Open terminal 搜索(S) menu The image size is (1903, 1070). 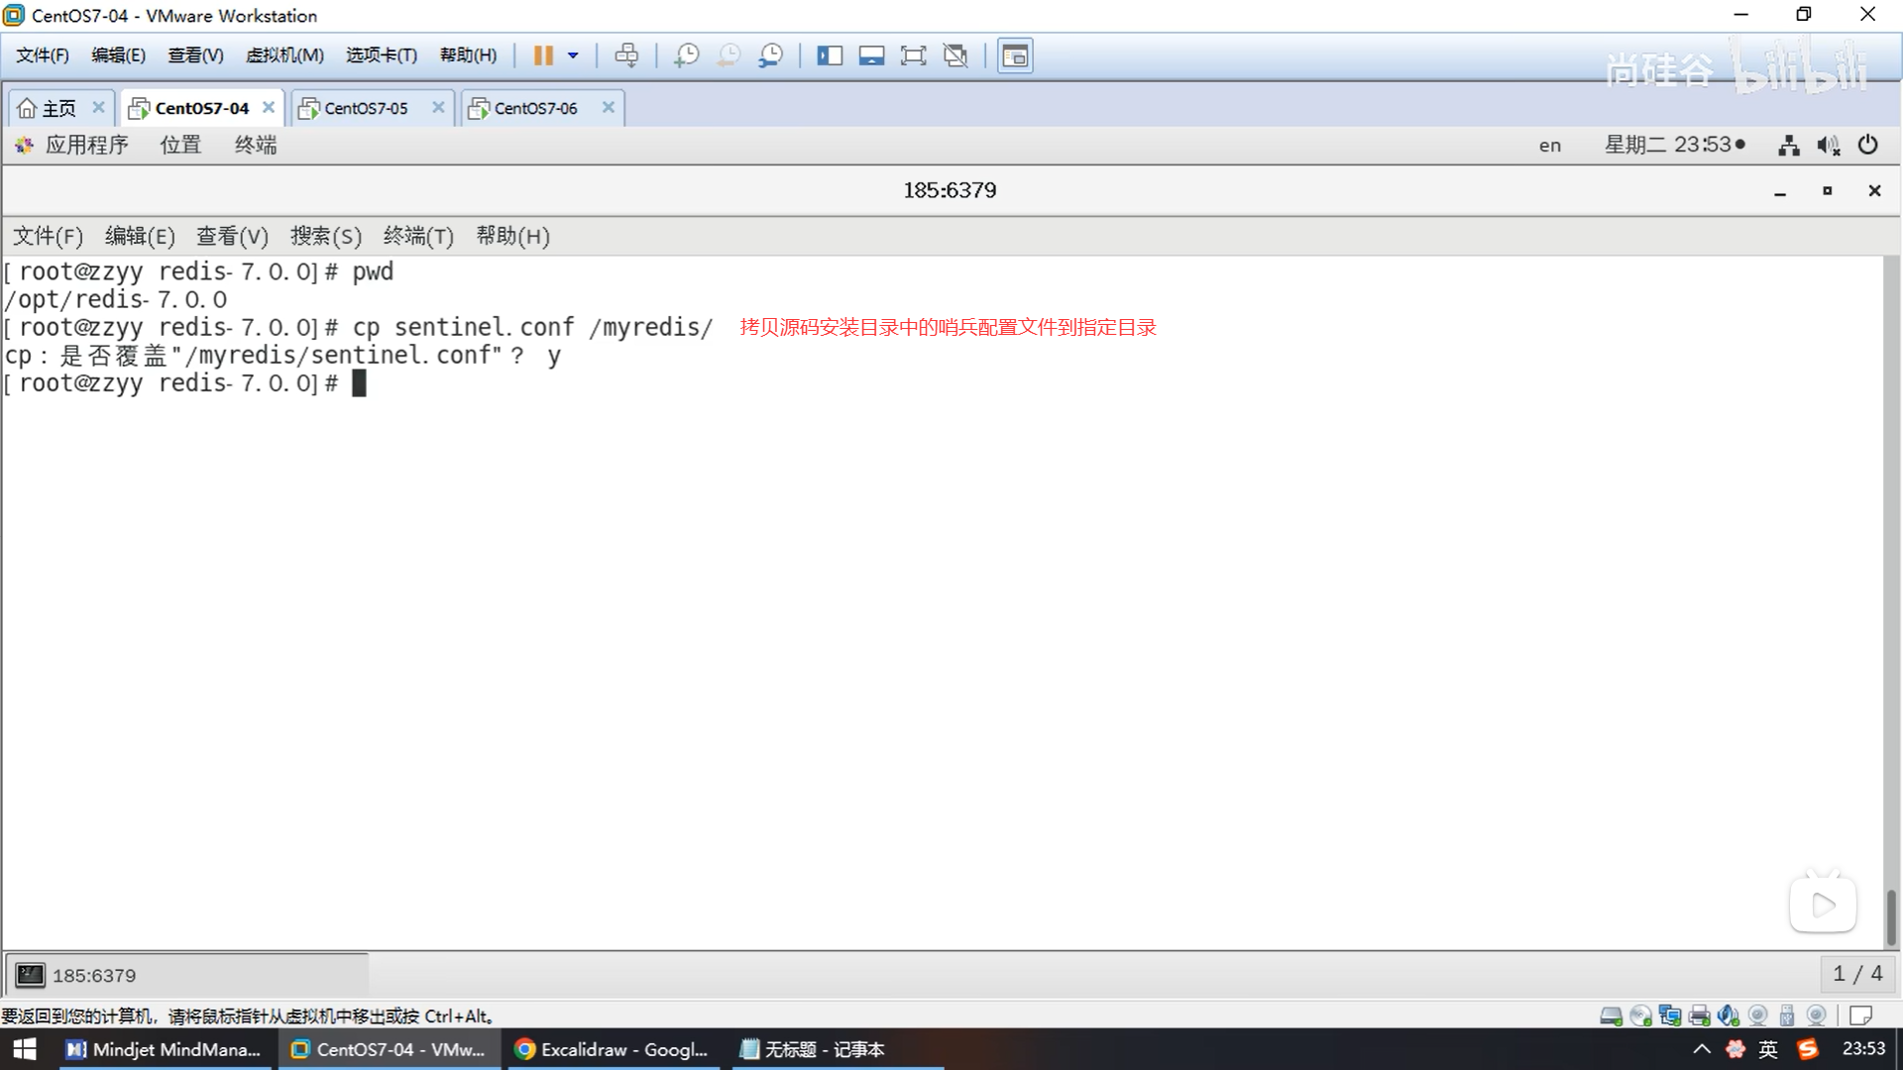pyautogui.click(x=325, y=236)
